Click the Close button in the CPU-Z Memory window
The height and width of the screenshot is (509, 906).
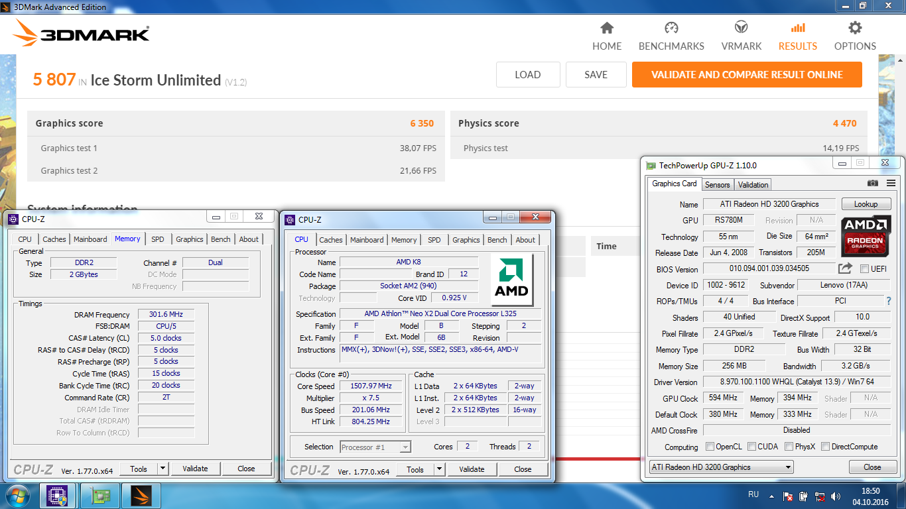(246, 469)
